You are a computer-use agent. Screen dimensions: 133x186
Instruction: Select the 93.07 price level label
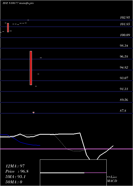pyautogui.click(x=124, y=78)
